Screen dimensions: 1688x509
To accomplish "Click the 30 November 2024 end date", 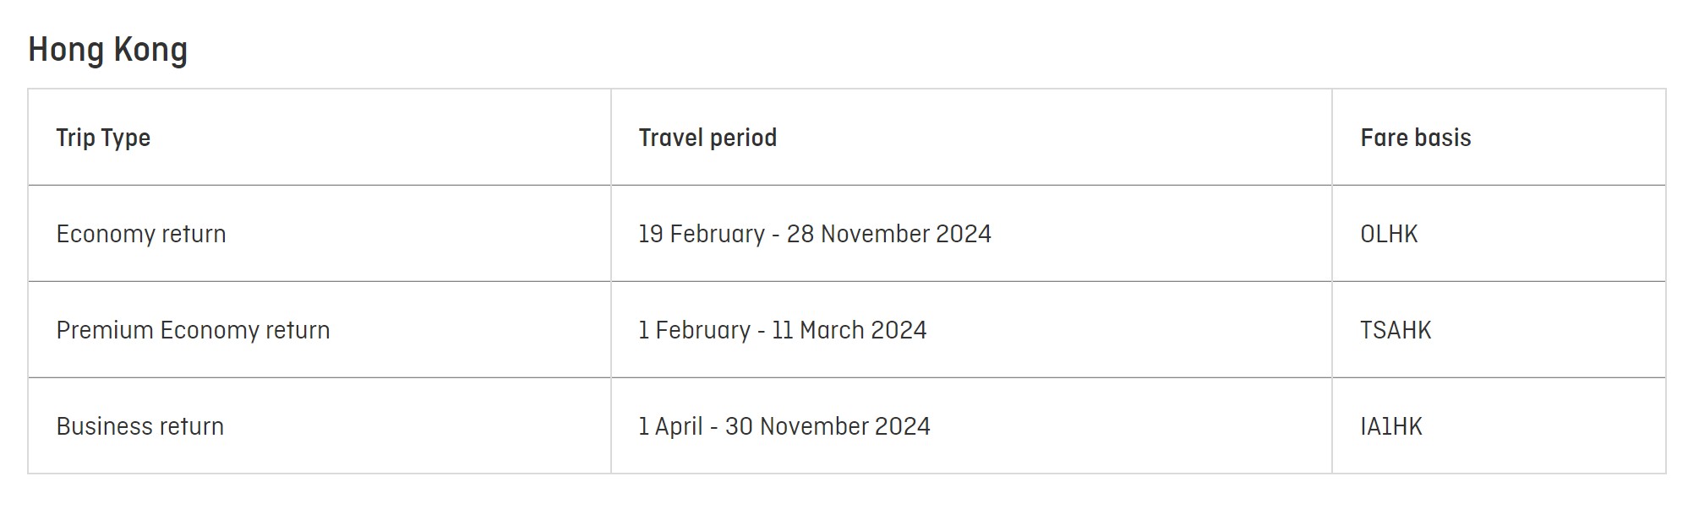I will [828, 426].
